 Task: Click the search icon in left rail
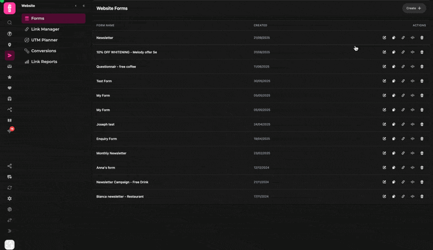pyautogui.click(x=10, y=23)
